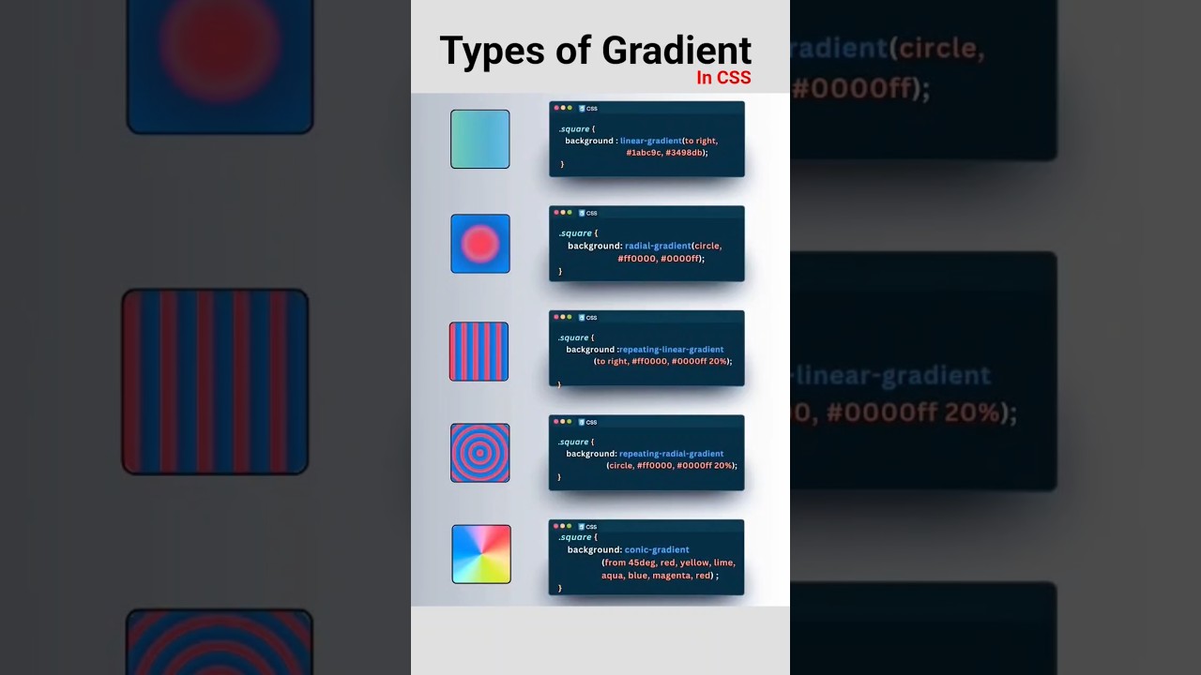Click the yellow minimize dot on radial-gradient card
The width and height of the screenshot is (1201, 675).
click(563, 213)
